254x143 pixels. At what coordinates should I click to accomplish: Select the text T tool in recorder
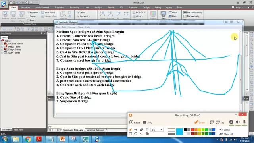[x=147, y=130]
